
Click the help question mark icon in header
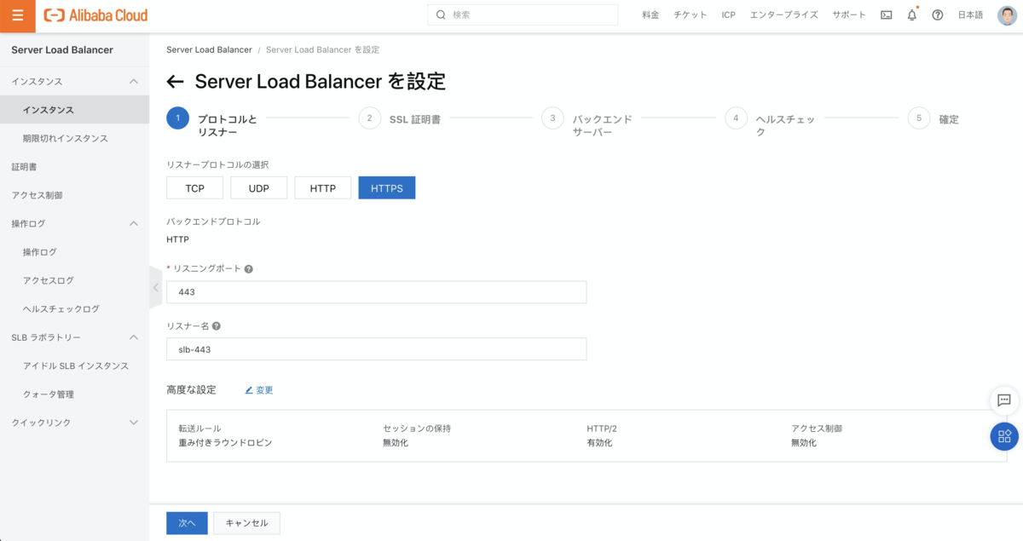click(x=938, y=15)
